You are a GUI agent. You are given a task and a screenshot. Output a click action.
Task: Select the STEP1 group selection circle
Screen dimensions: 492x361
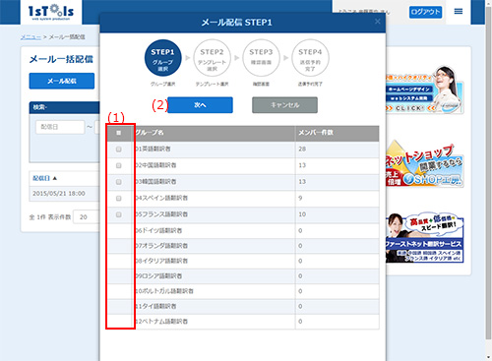[x=163, y=58]
